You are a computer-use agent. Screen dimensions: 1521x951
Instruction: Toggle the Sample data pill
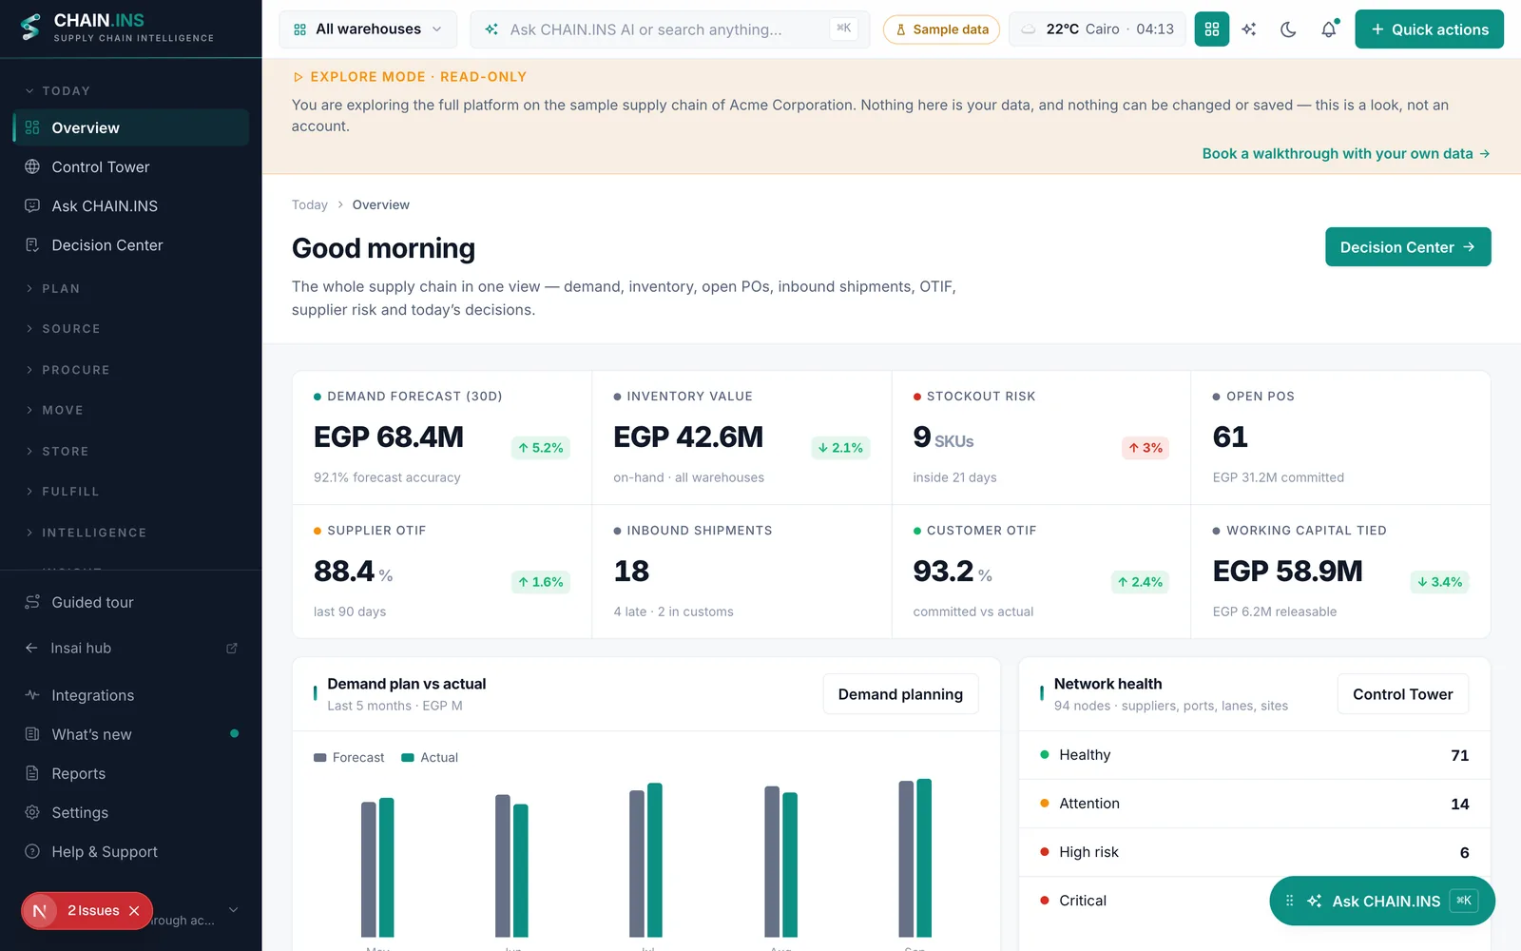(941, 29)
